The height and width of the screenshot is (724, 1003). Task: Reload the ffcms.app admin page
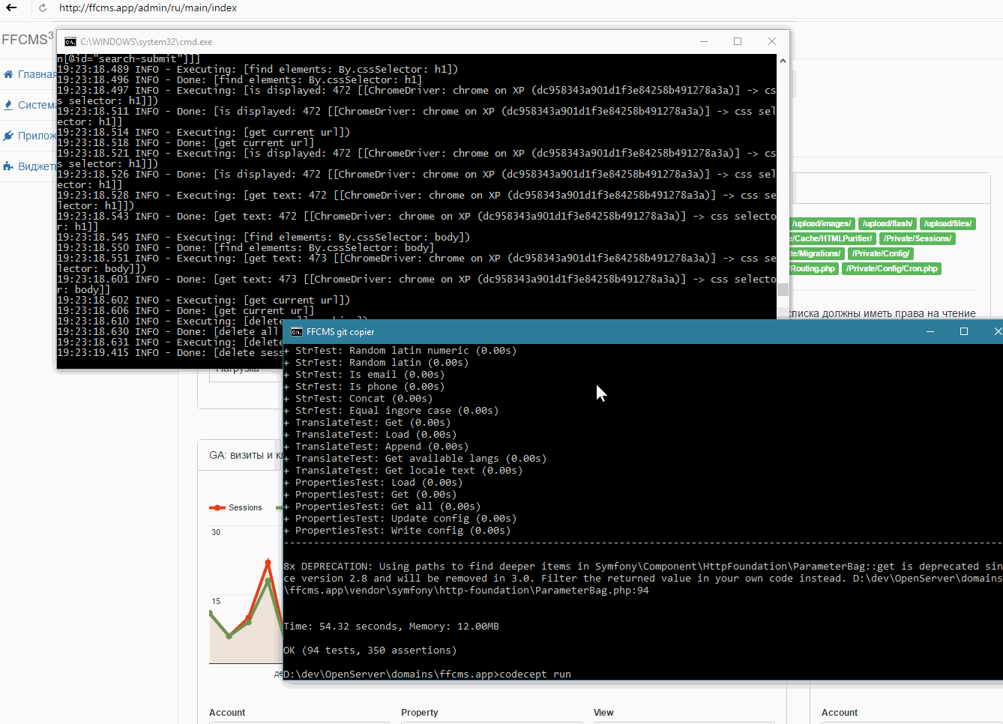pyautogui.click(x=43, y=8)
